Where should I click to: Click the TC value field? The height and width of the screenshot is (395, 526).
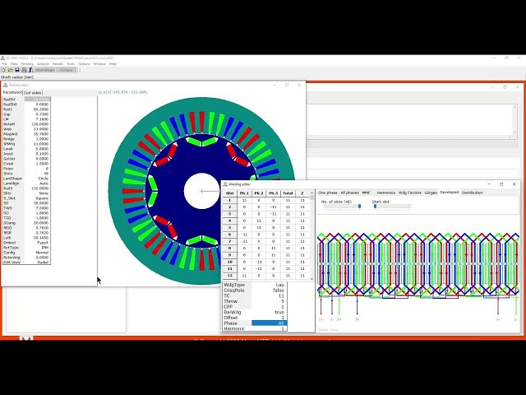tap(269, 296)
